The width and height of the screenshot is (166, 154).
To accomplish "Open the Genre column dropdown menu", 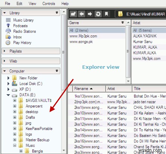I will coord(122,23).
